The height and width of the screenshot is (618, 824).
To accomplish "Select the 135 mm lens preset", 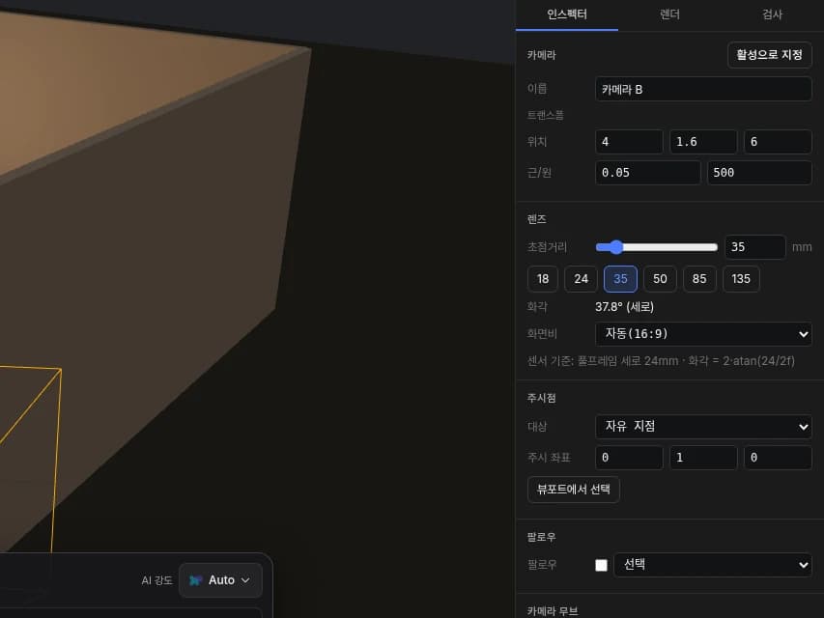I will coord(741,279).
